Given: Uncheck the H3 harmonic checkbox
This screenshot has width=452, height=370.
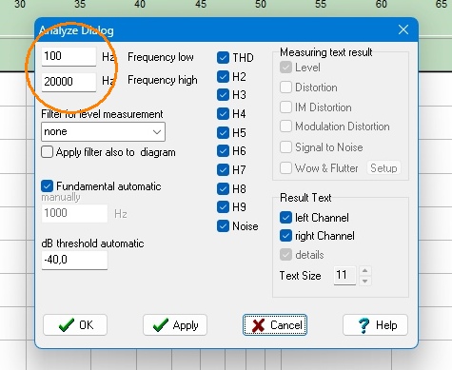Looking at the screenshot, I should tap(223, 95).
